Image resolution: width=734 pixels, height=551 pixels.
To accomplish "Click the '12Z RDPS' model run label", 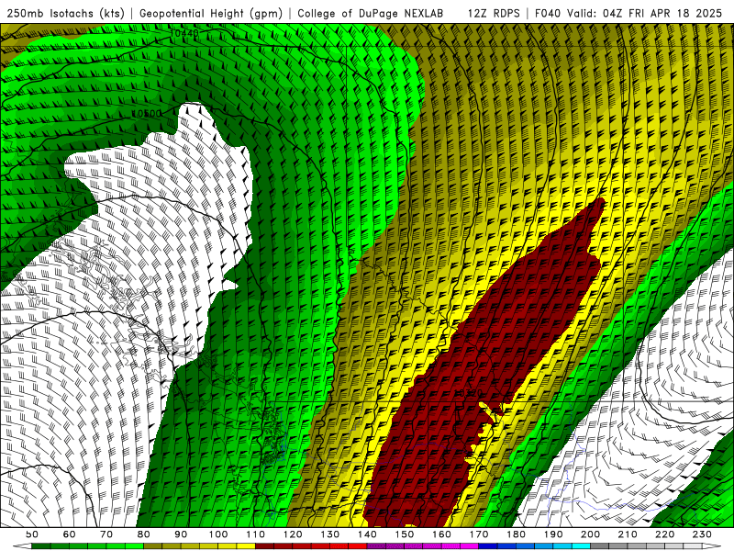I will click(x=494, y=14).
